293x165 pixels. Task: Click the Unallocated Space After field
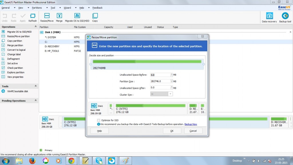click(161, 88)
